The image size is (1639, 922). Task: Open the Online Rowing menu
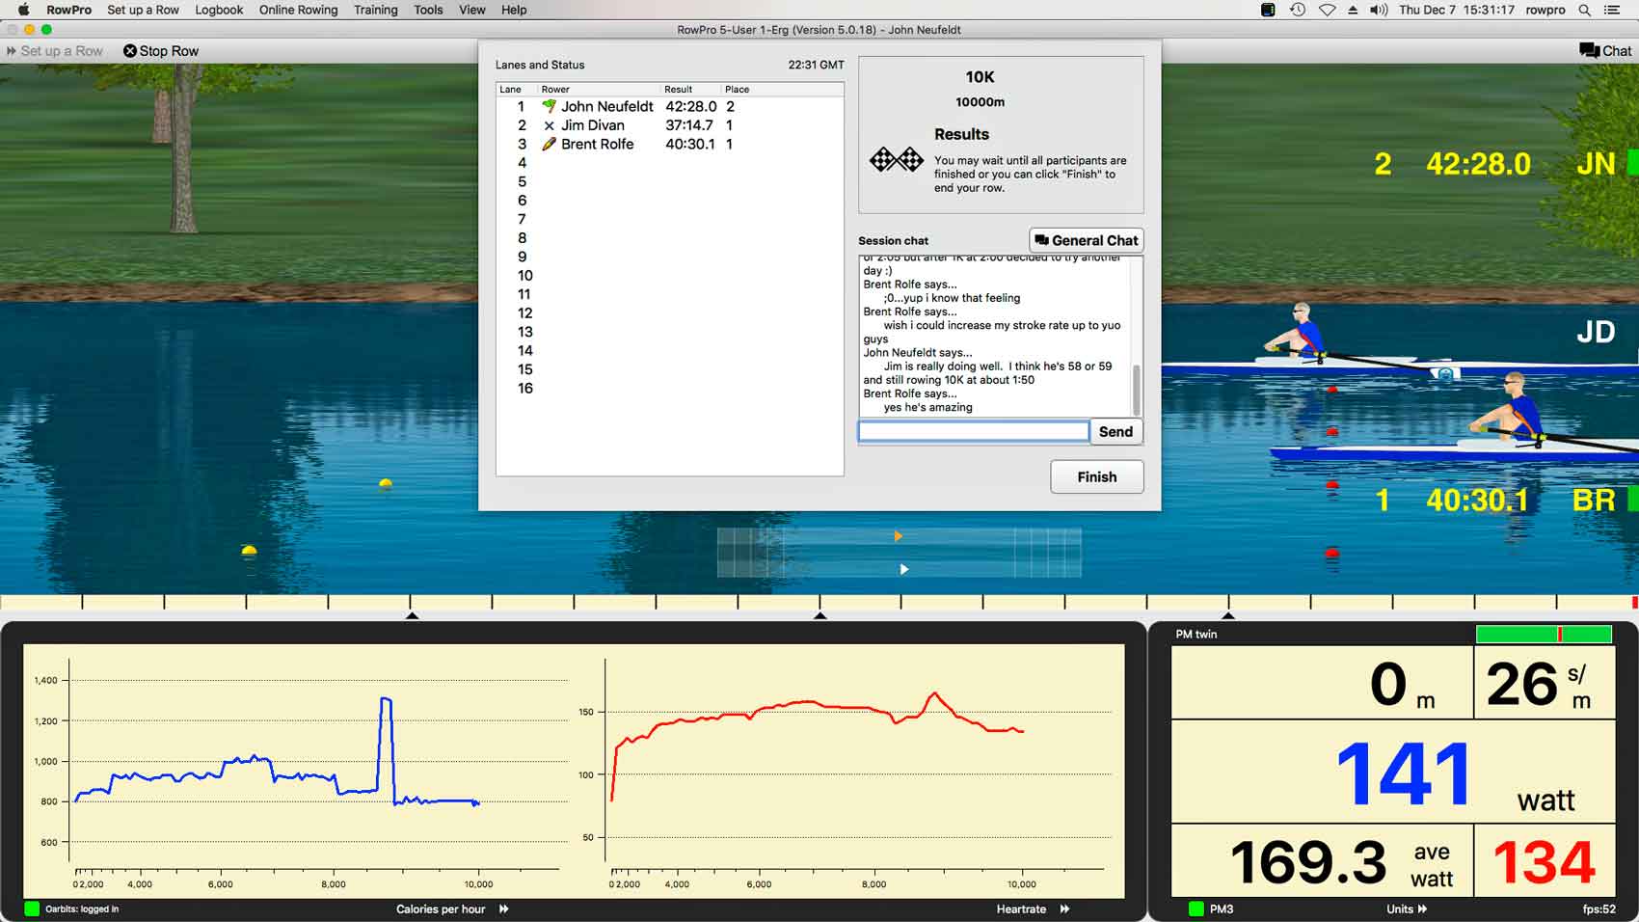pos(298,10)
